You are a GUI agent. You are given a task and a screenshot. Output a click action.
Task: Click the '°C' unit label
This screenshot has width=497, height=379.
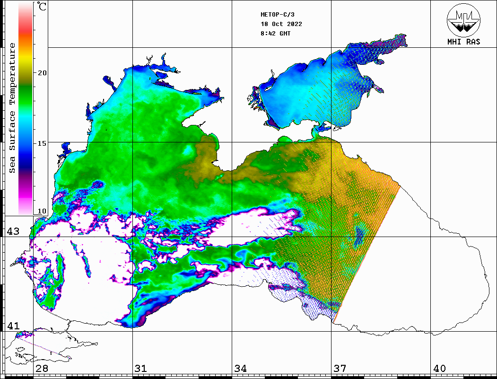click(42, 6)
